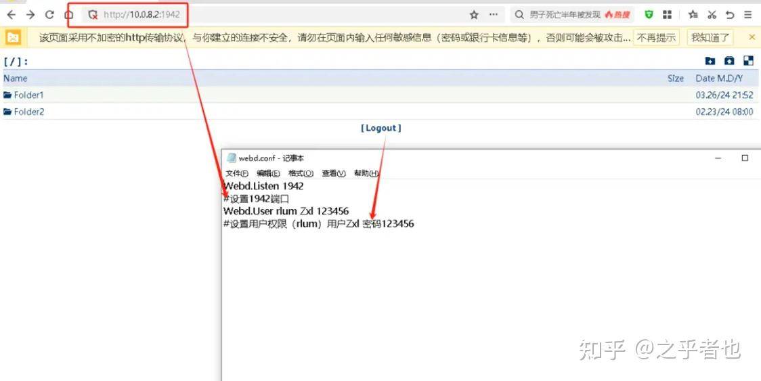Open the 帮助(H) menu in Notepad
761x381 pixels.
366,173
